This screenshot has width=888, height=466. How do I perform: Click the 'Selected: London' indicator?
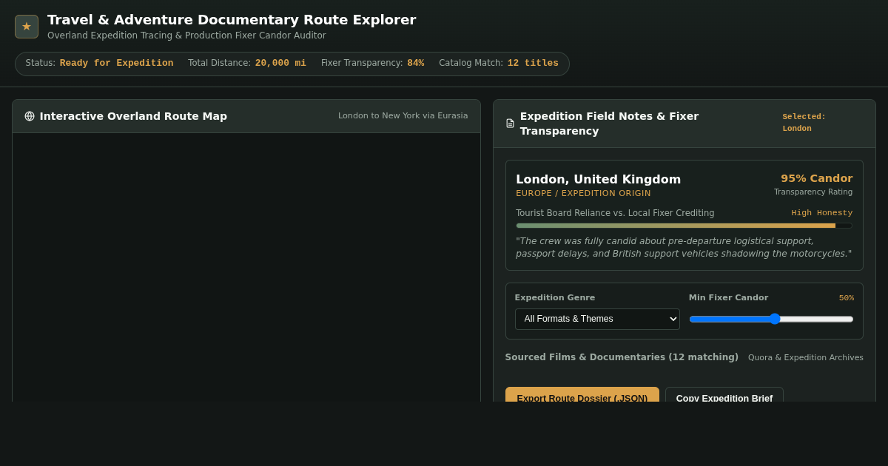804,123
